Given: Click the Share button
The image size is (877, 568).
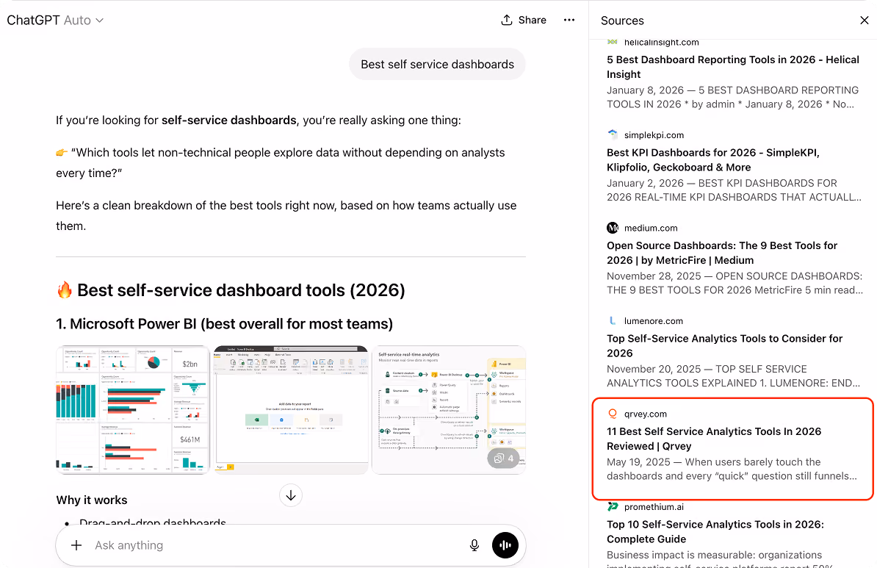Looking at the screenshot, I should (524, 20).
